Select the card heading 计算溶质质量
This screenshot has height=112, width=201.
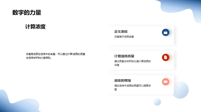124,56
